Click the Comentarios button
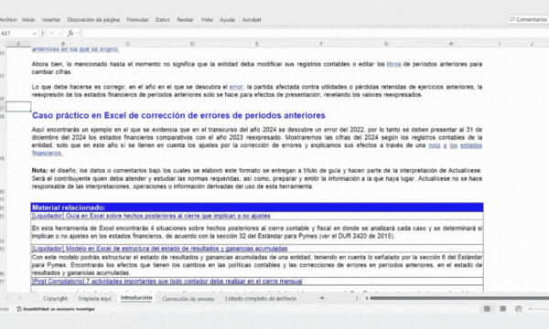Screen dimensions: 549x329 pos(528,19)
